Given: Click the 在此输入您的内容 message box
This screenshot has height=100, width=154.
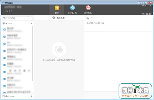Looking at the screenshot, I should pyautogui.click(x=118, y=26).
